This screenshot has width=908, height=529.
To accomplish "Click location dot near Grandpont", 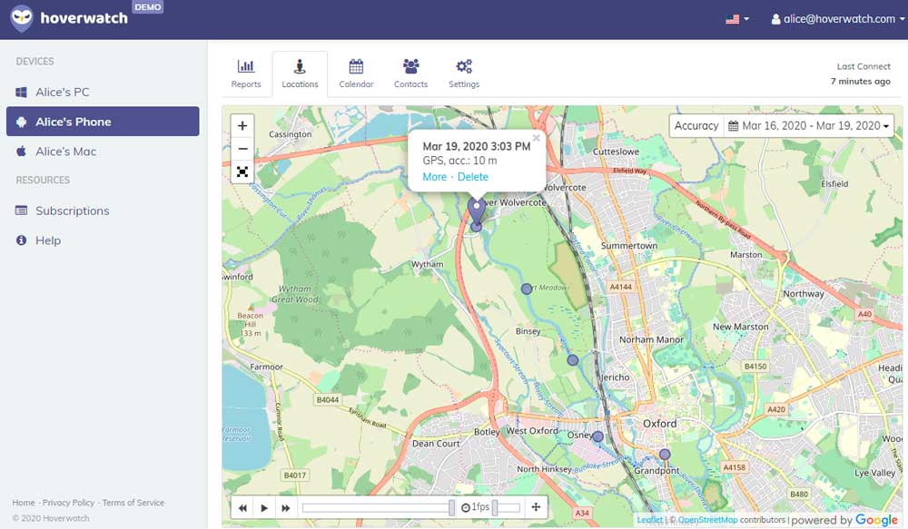I will [x=665, y=455].
